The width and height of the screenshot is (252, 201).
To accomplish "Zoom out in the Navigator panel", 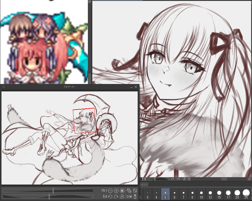I will 110,191.
